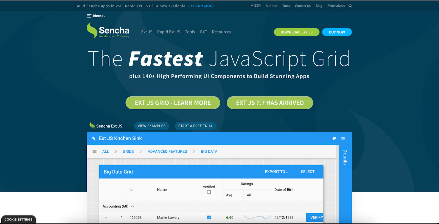Click the Sencha Ext JS leaf icon
439x224 pixels.
(x=92, y=125)
